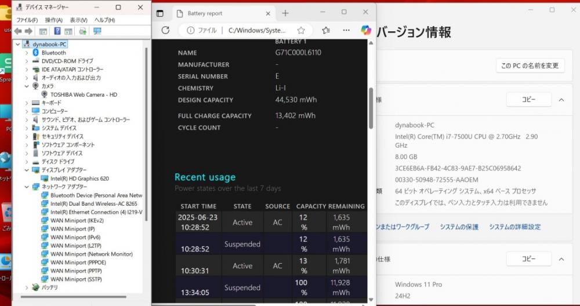
Task: Open the Copilot icon in Edge
Action: [x=366, y=30]
